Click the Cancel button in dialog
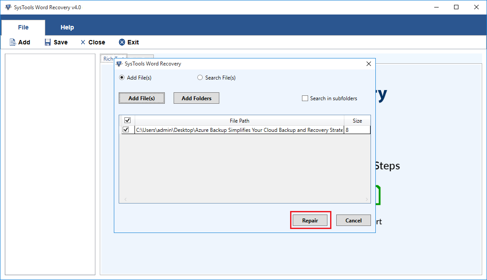Viewport: 487px width, 280px height. click(353, 220)
